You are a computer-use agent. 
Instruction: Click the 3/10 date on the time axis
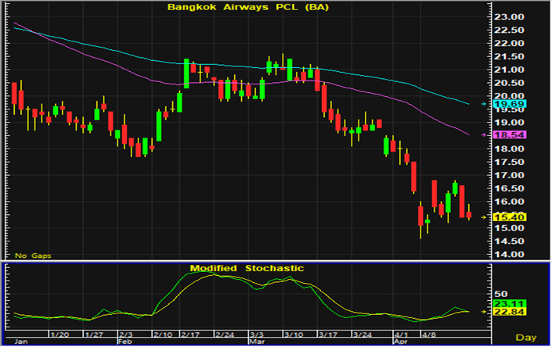click(x=294, y=333)
